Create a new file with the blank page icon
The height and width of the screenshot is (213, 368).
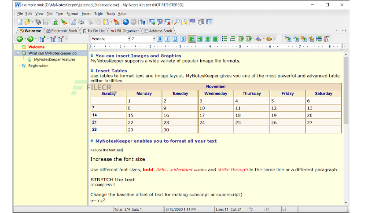coord(20,22)
